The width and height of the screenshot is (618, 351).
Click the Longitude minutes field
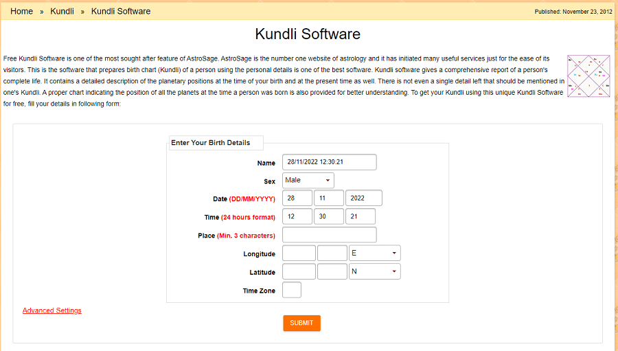pos(332,253)
